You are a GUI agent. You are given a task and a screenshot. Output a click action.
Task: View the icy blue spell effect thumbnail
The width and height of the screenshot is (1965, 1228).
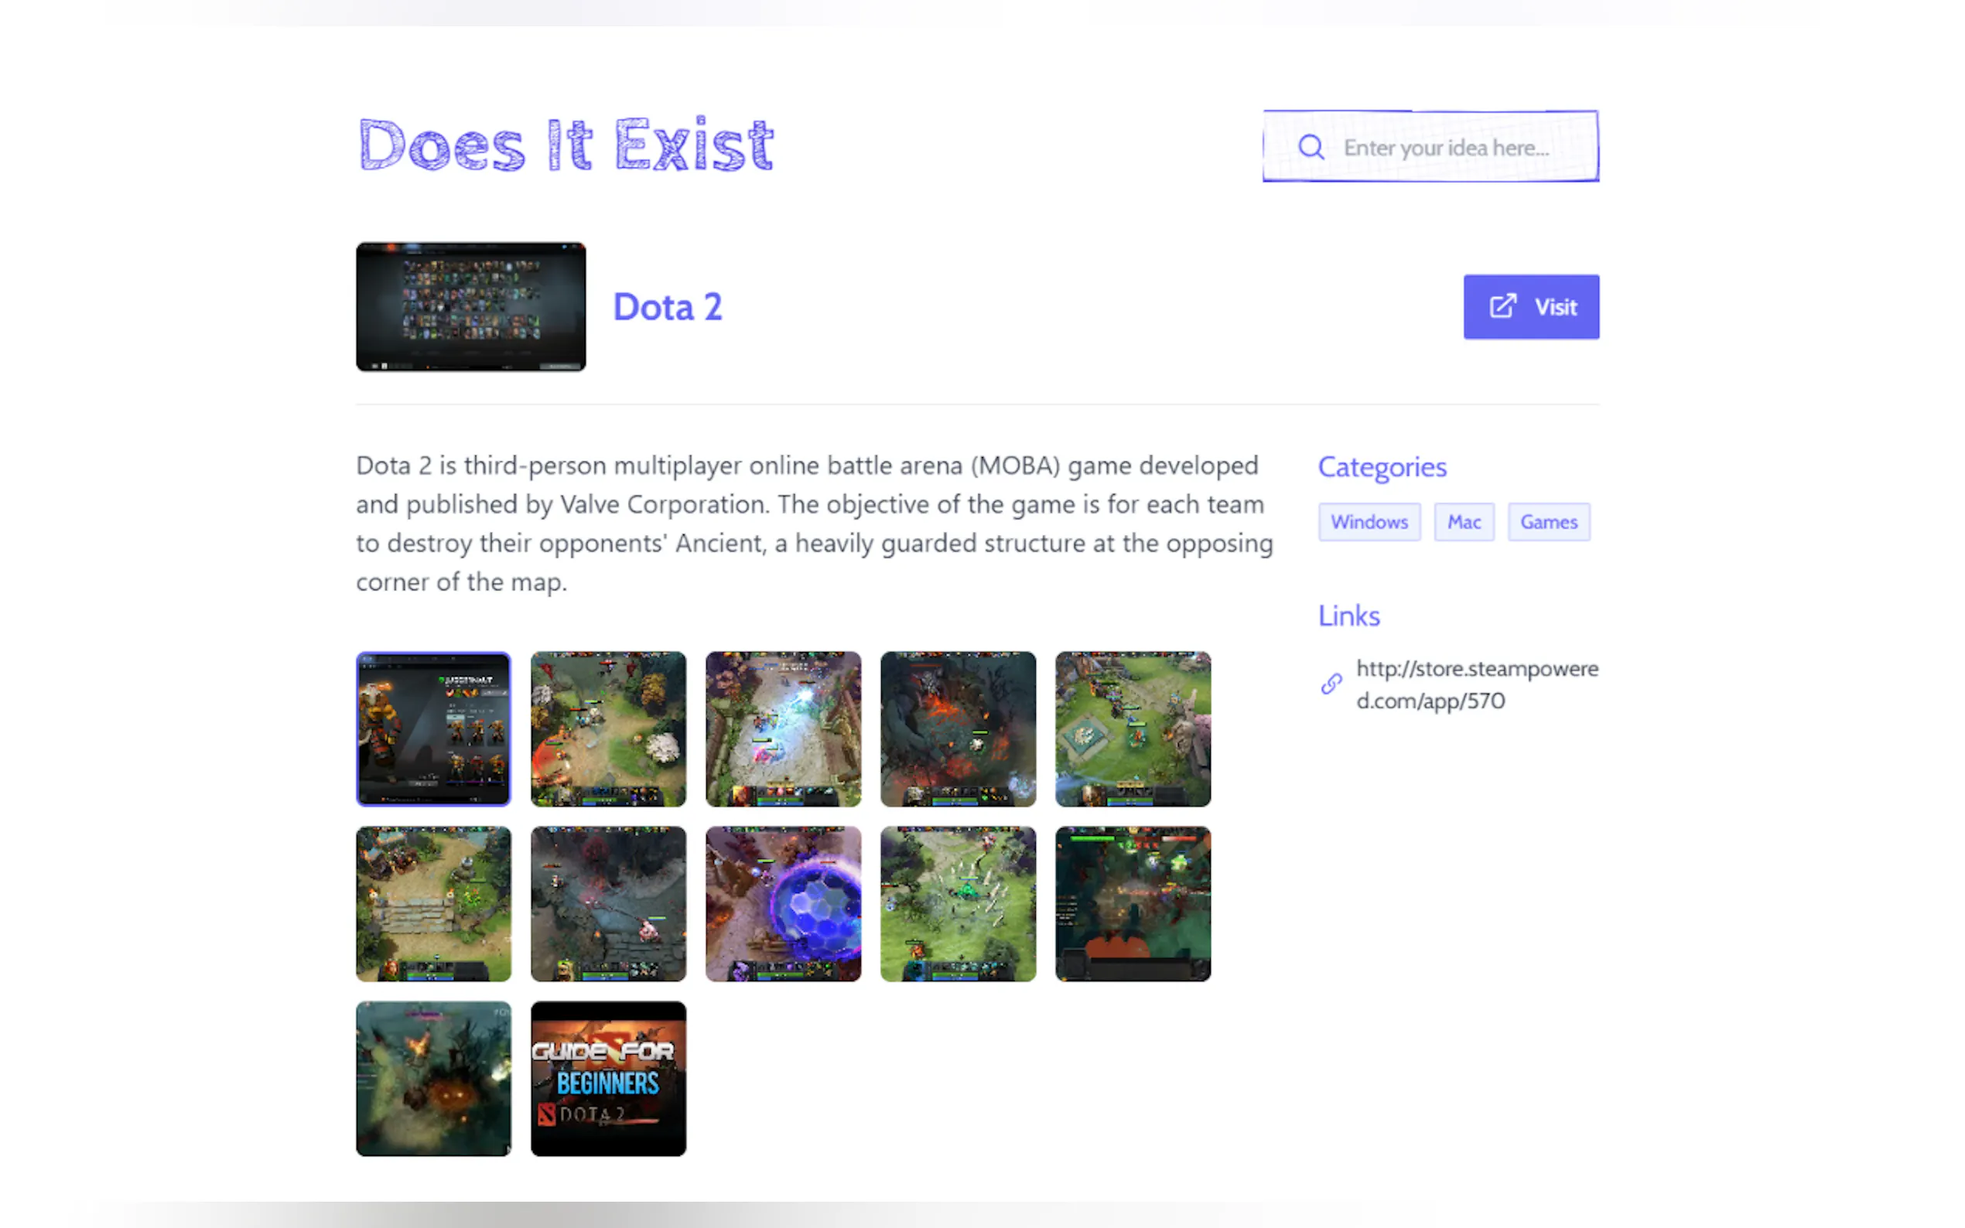coord(783,728)
